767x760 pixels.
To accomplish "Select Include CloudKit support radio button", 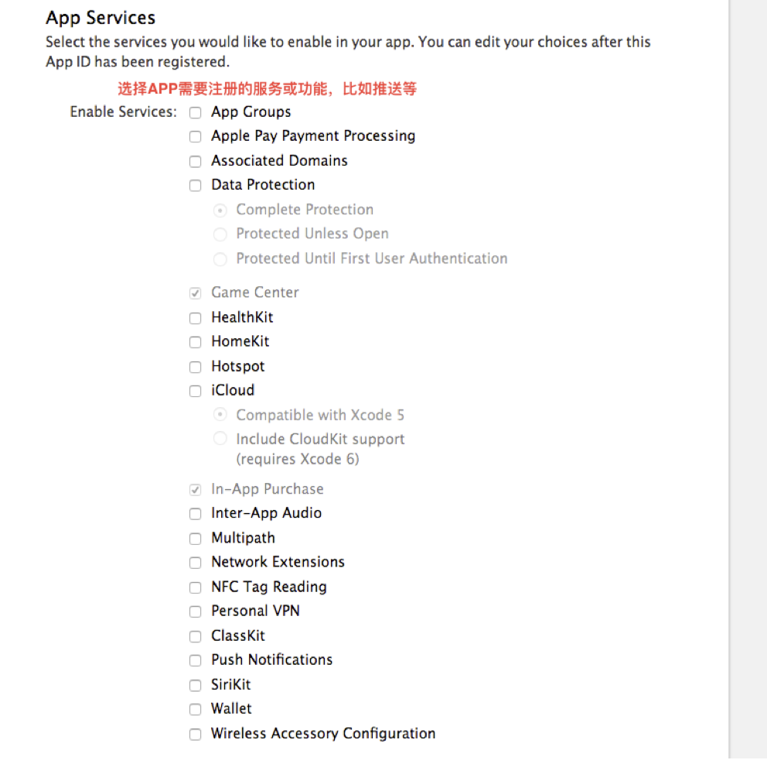I will click(x=220, y=438).
